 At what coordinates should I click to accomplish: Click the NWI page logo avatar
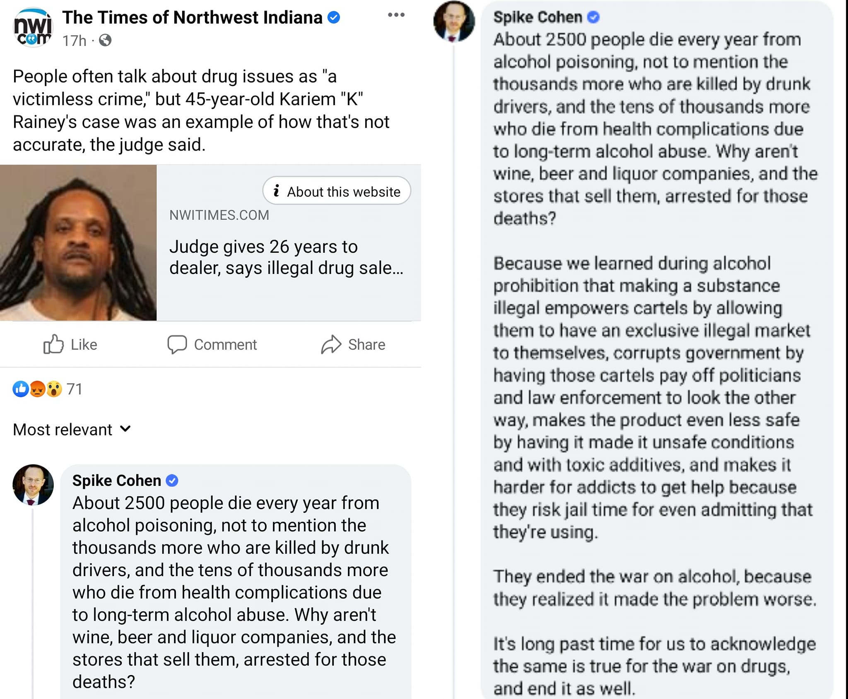[32, 28]
